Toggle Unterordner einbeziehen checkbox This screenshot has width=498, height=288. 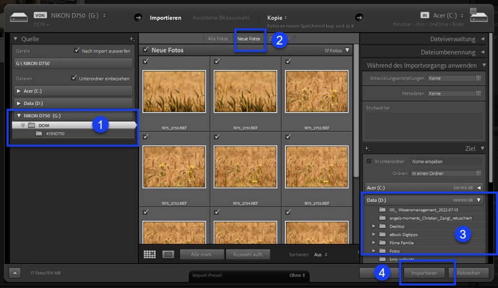point(74,78)
